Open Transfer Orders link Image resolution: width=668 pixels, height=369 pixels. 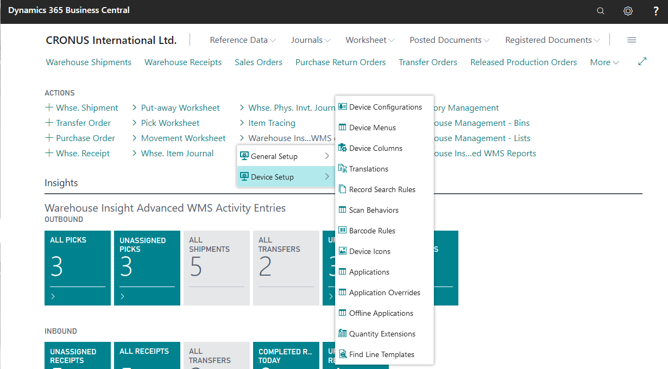pos(428,62)
